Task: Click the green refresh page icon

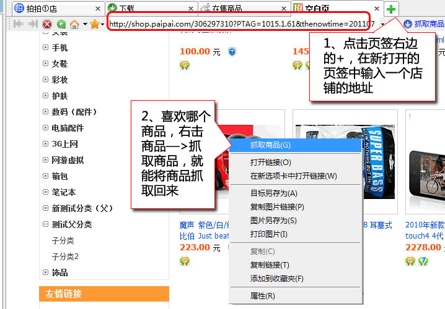Action: (61, 24)
